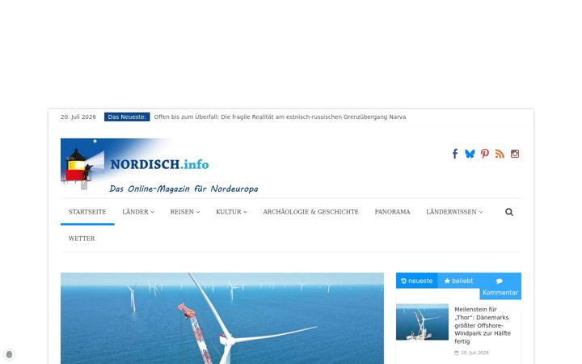Expand the Reisen dropdown menu
The height and width of the screenshot is (364, 582).
pyautogui.click(x=185, y=212)
